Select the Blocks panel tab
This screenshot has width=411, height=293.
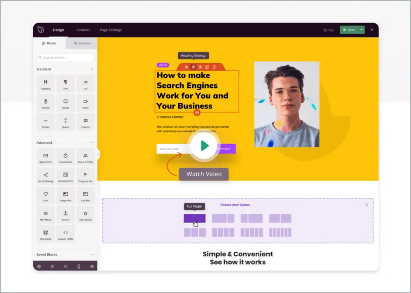point(49,43)
